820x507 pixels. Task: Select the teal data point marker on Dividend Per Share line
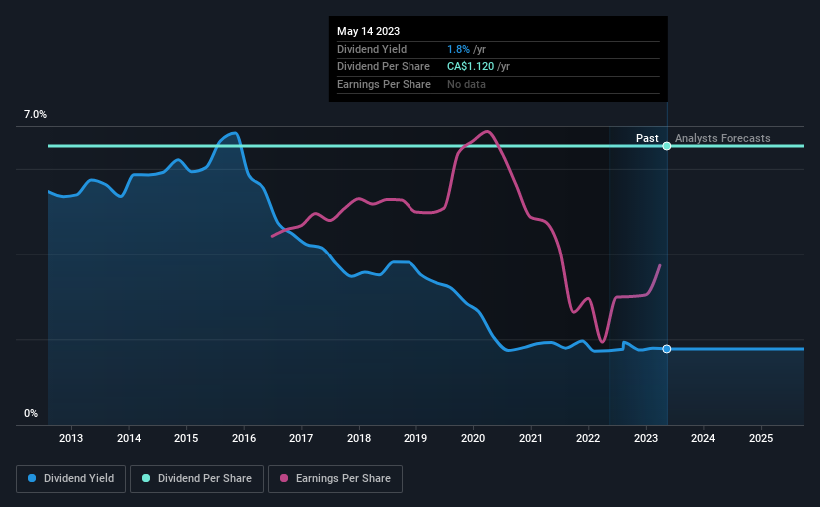click(667, 146)
